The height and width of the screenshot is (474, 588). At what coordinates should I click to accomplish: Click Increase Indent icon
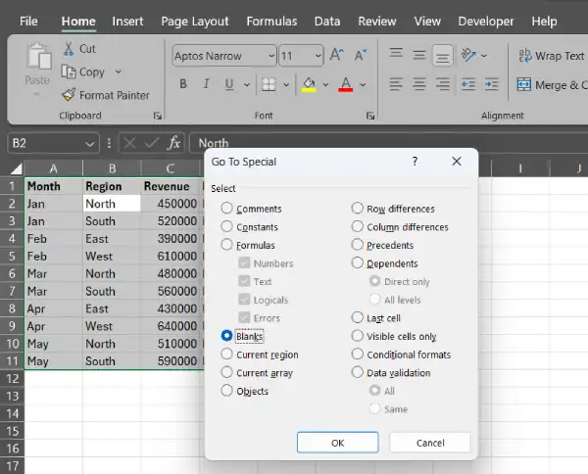[491, 84]
